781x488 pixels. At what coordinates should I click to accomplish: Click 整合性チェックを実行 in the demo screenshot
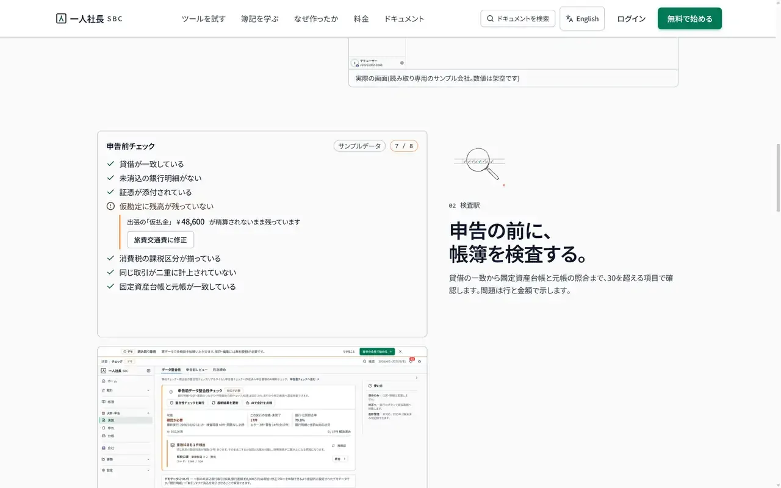pyautogui.click(x=187, y=403)
